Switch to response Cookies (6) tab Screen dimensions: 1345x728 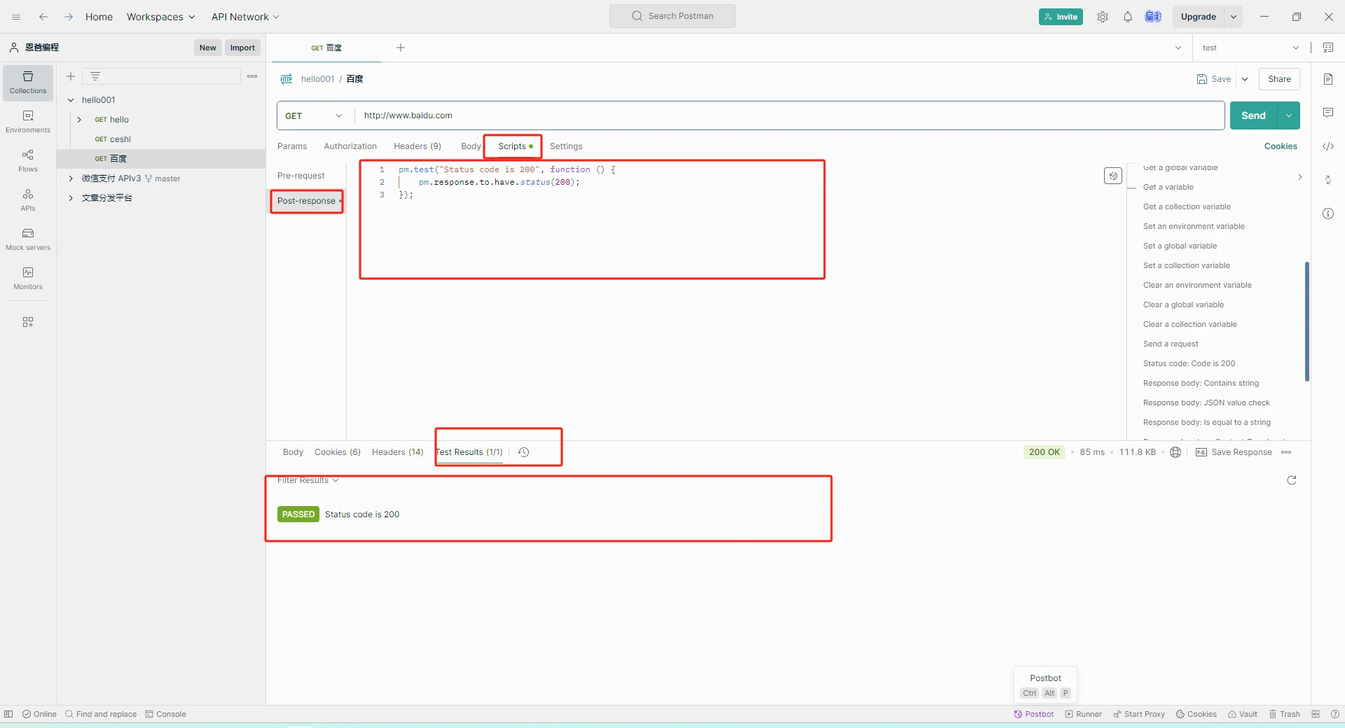pos(338,452)
